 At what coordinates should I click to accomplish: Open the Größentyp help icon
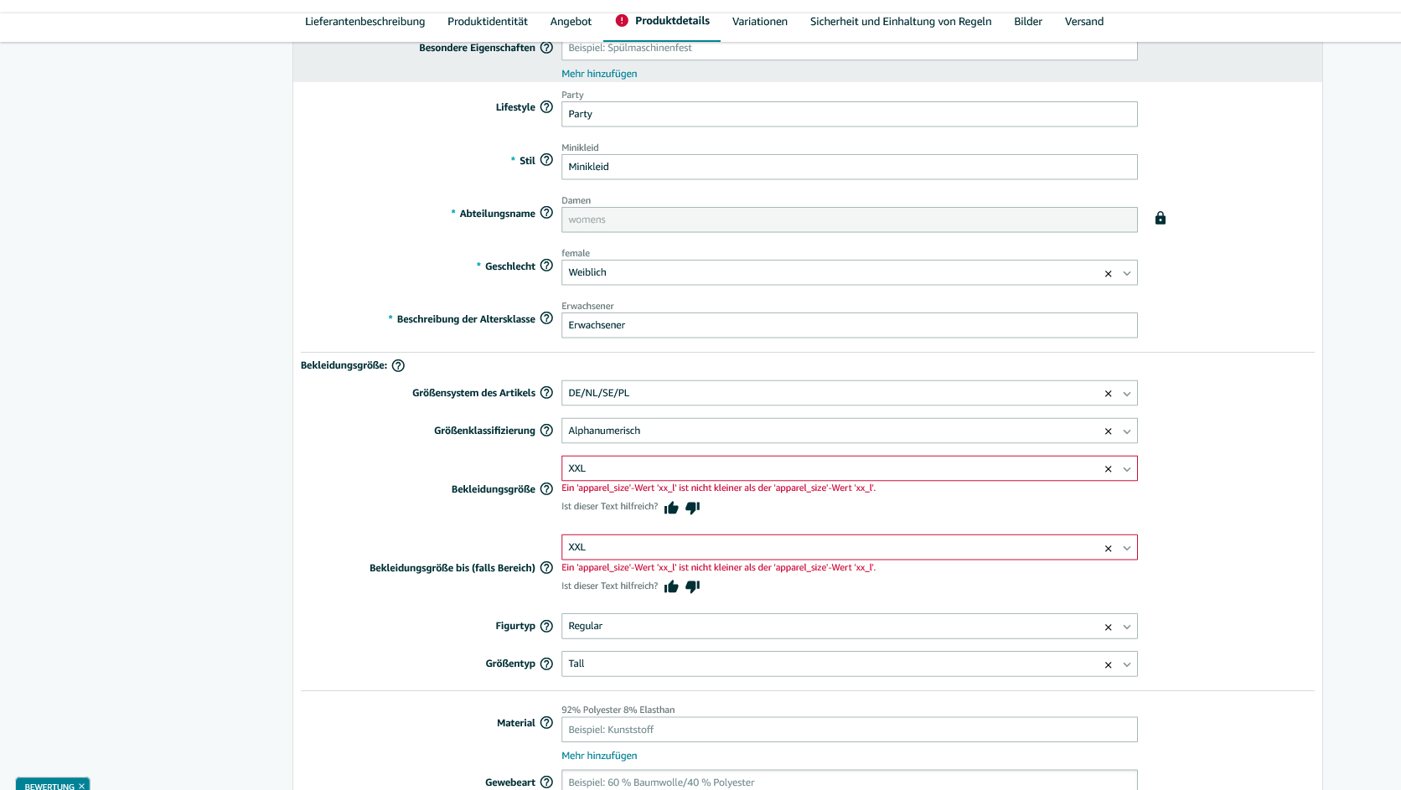[x=546, y=663]
